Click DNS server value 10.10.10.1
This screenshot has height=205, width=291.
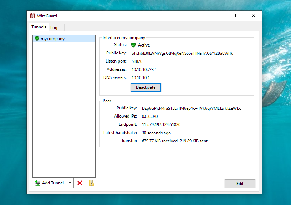[x=141, y=78]
